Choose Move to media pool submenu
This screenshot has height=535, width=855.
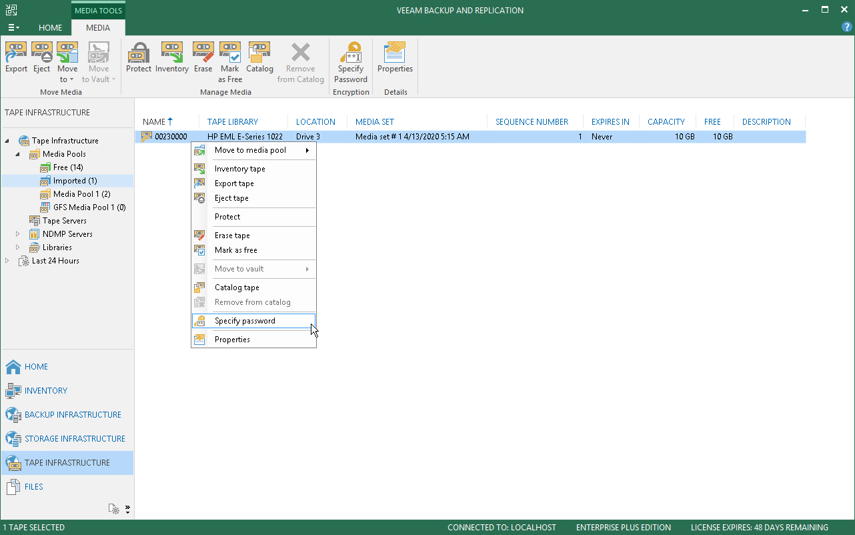coord(253,150)
